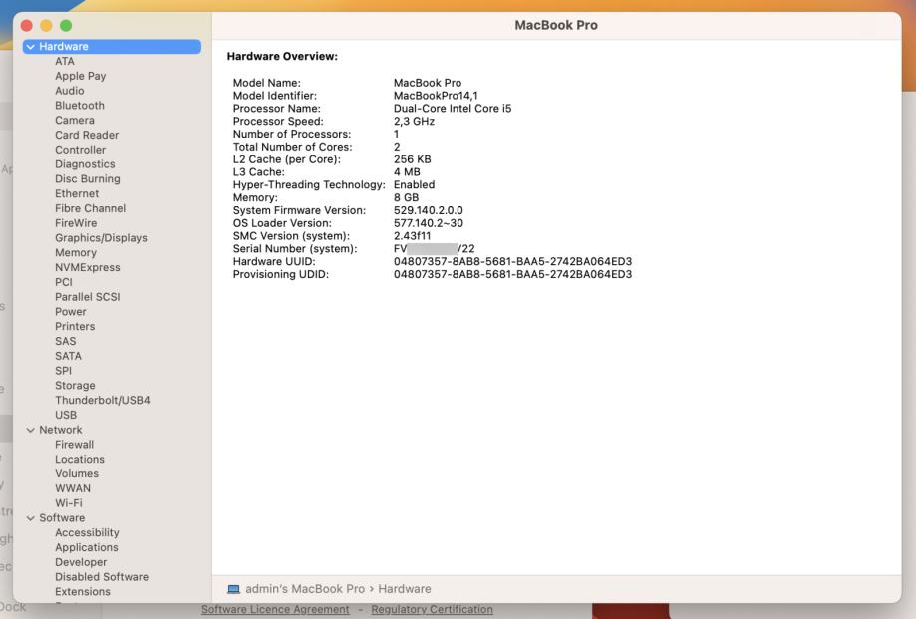Click the 8 GB memory value
This screenshot has height=619, width=916.
click(406, 198)
